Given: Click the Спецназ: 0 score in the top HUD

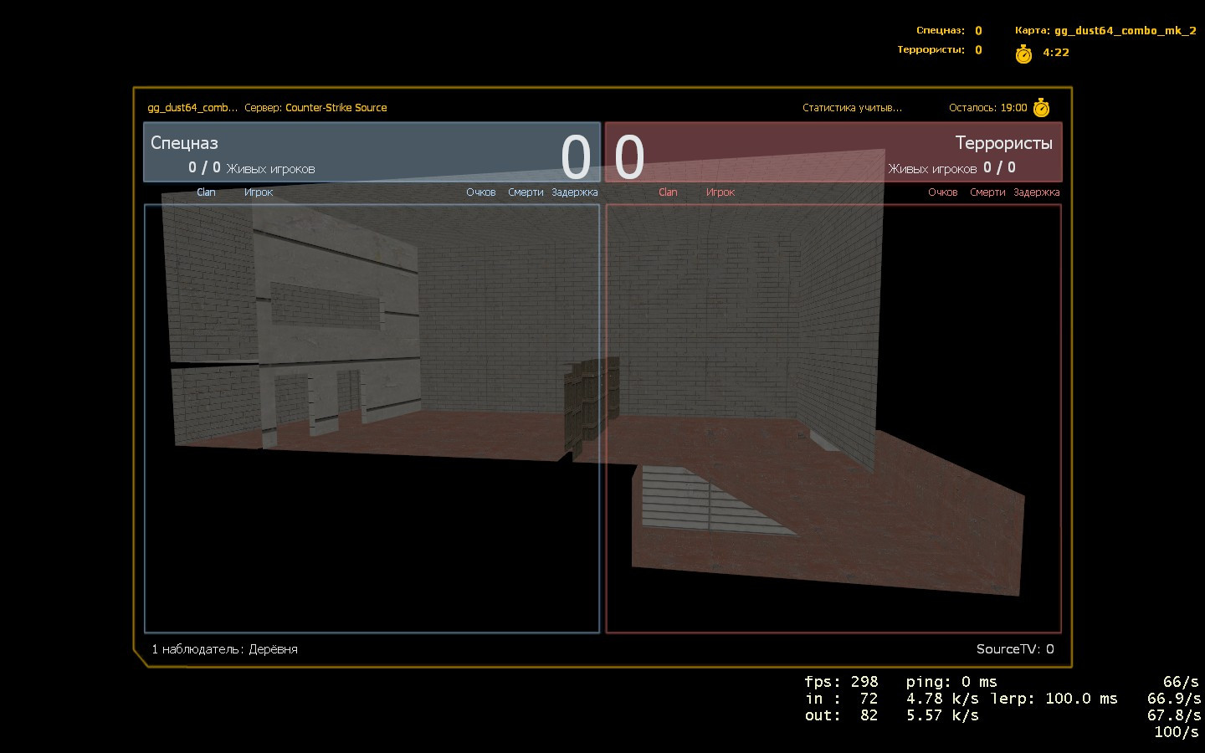Looking at the screenshot, I should point(949,31).
